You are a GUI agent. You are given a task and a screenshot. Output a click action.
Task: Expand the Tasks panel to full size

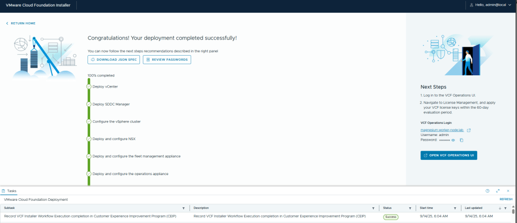tap(498, 191)
